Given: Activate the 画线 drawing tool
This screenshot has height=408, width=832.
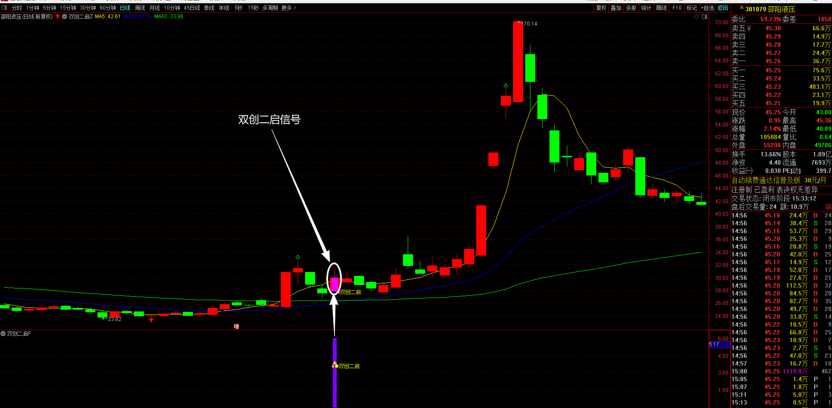Looking at the screenshot, I should click(662, 8).
